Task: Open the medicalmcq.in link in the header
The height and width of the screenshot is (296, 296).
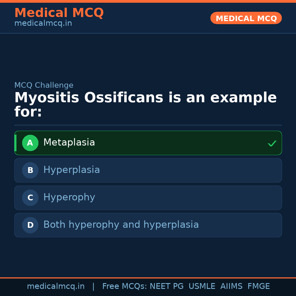Action: pos(43,23)
